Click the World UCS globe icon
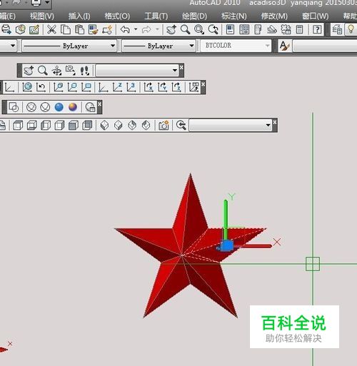357x366 pixels. [x=27, y=87]
